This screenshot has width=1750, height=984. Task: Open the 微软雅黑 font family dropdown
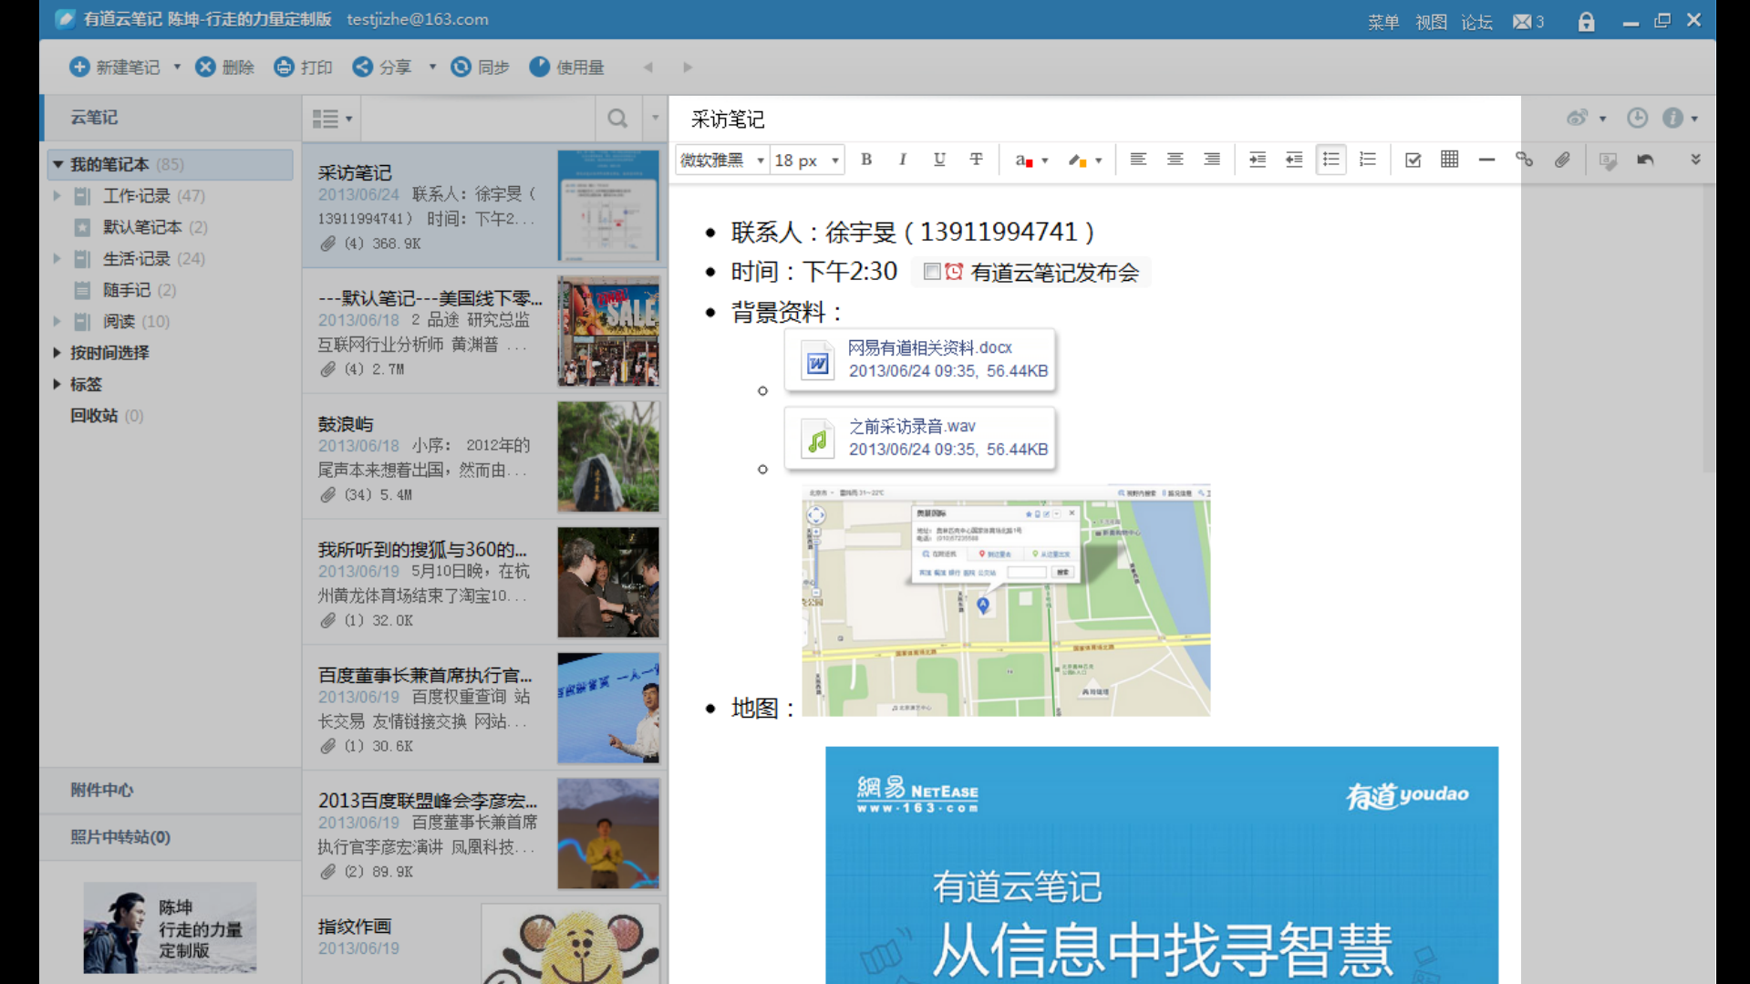coord(720,159)
